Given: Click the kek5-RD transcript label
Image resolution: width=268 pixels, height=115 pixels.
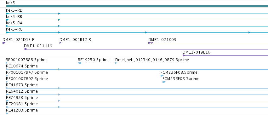Looking at the screenshot, I should pos(14,10).
